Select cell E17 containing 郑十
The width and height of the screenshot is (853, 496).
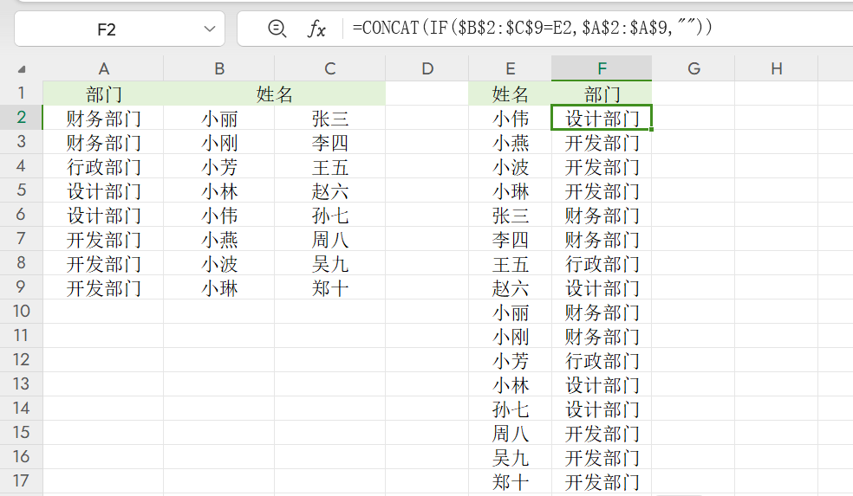click(x=510, y=482)
